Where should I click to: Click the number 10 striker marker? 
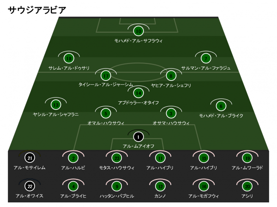(x=138, y=31)
